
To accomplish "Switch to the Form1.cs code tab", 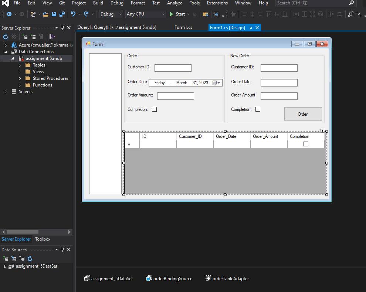I will (x=183, y=28).
